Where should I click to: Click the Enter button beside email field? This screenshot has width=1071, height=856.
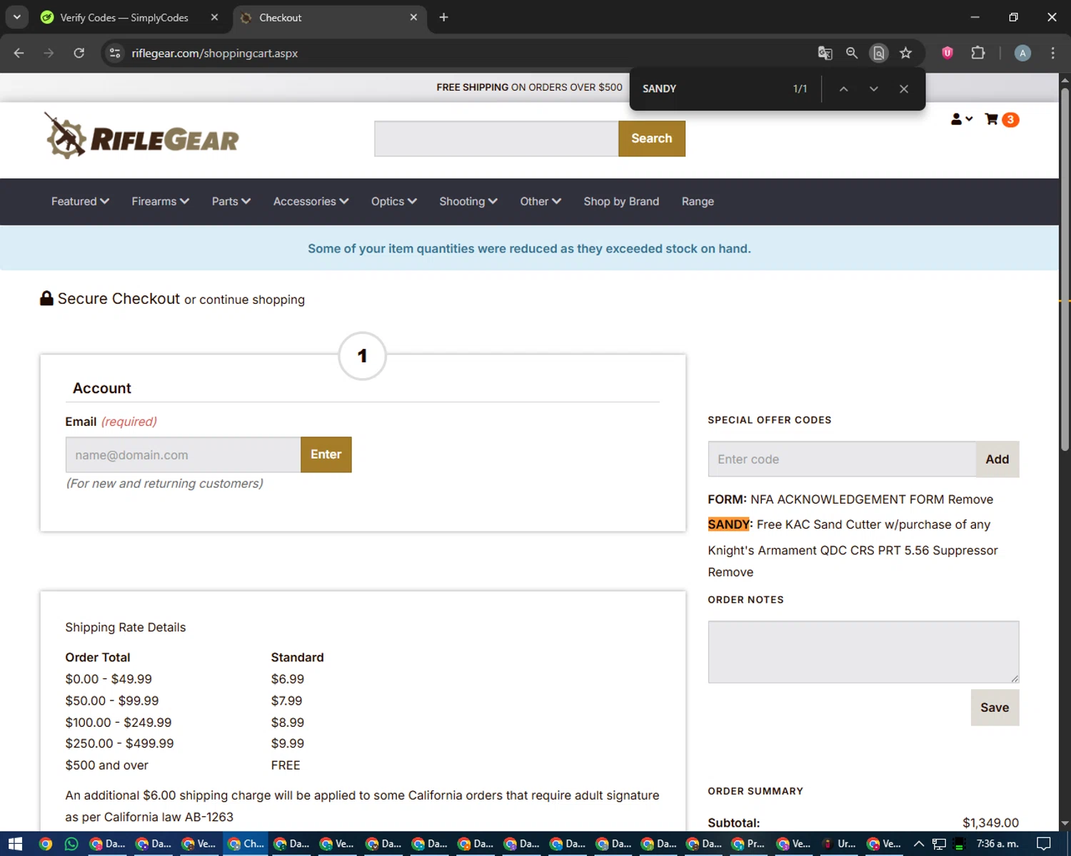point(326,454)
